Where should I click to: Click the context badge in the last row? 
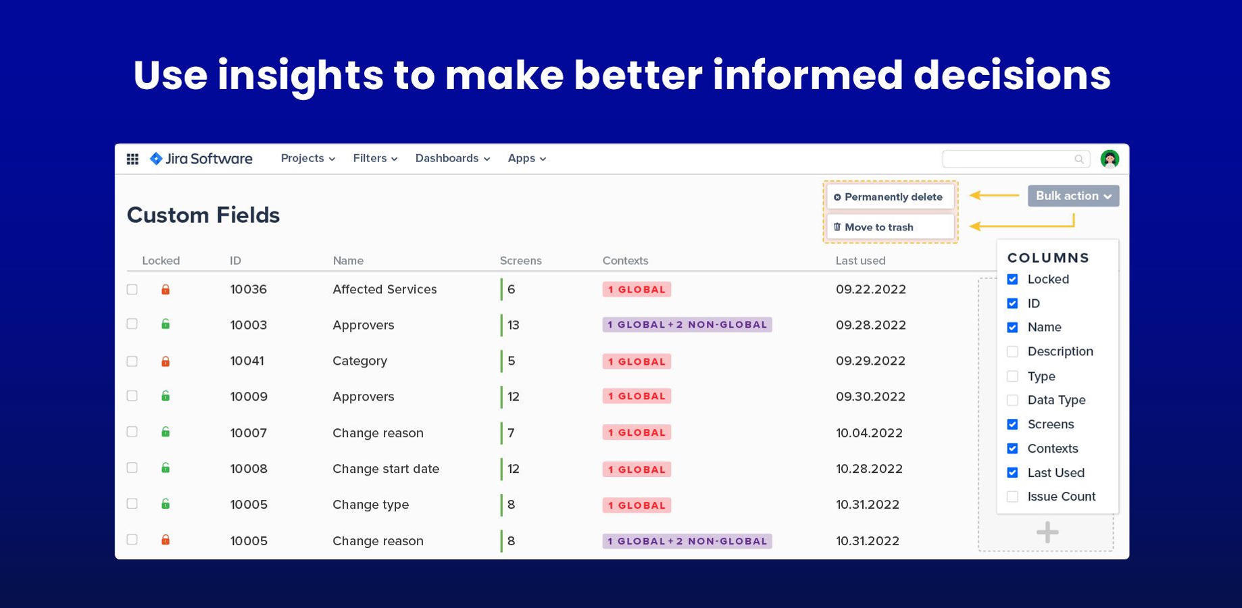(x=687, y=541)
